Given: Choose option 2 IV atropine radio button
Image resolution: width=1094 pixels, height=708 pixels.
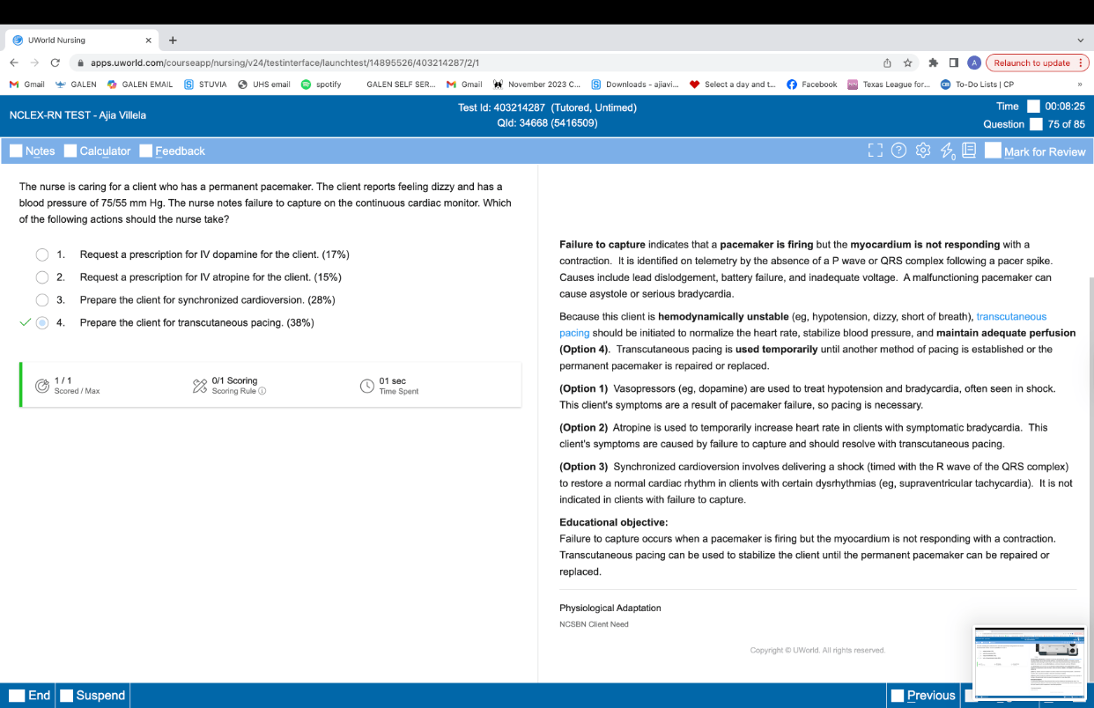Looking at the screenshot, I should tap(42, 277).
